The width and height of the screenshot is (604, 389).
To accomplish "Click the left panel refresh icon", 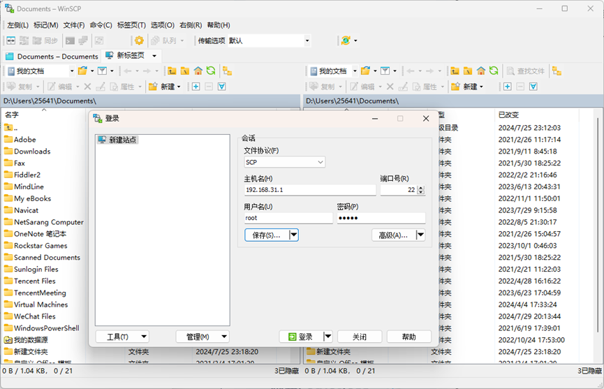I will pyautogui.click(x=210, y=71).
